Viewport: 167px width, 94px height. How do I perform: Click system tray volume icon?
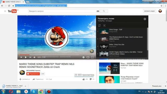pyautogui.click(x=152, y=92)
